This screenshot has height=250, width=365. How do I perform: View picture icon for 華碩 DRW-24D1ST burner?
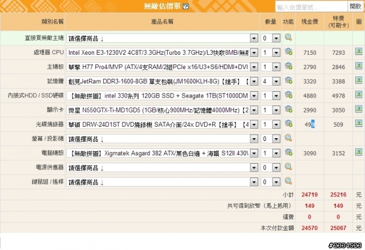359,123
